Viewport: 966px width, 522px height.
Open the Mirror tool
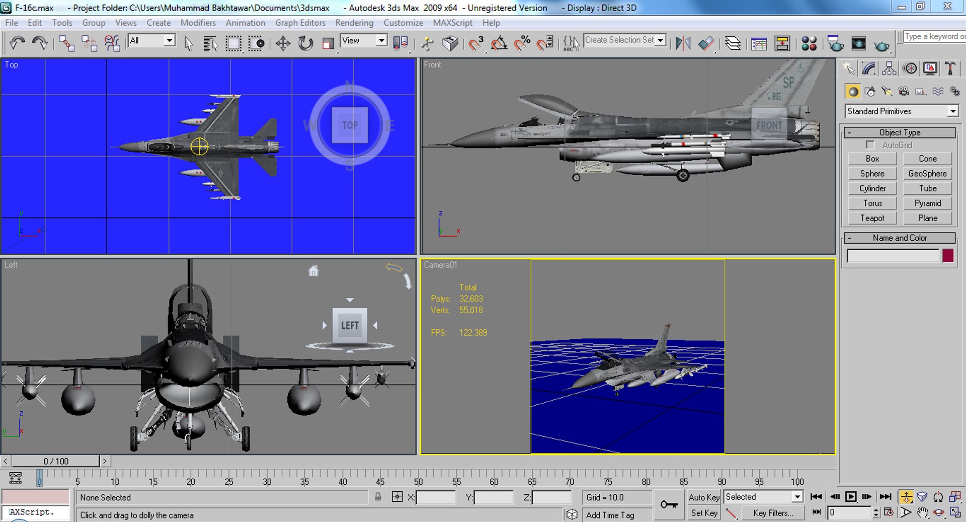tap(683, 44)
